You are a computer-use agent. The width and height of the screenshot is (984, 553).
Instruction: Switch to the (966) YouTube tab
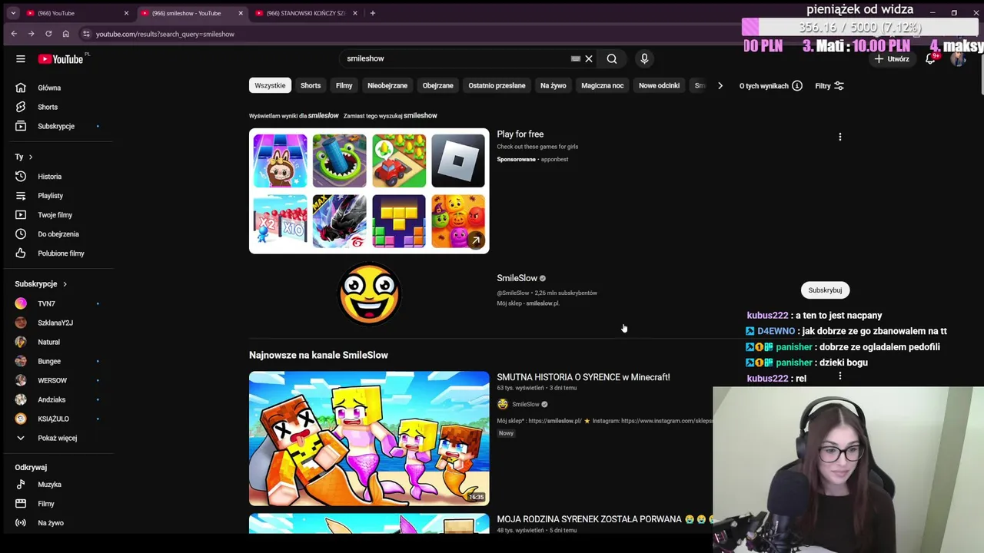77,13
